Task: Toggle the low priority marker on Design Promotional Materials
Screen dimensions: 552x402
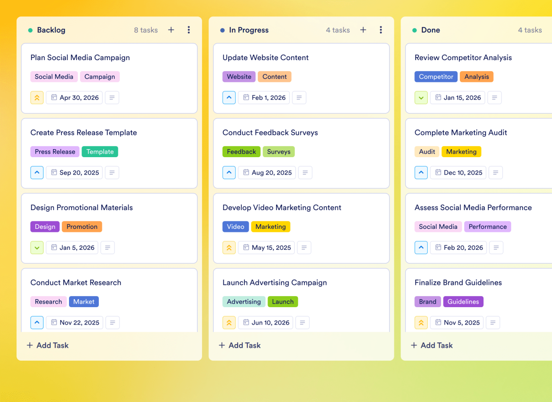Action: [37, 248]
